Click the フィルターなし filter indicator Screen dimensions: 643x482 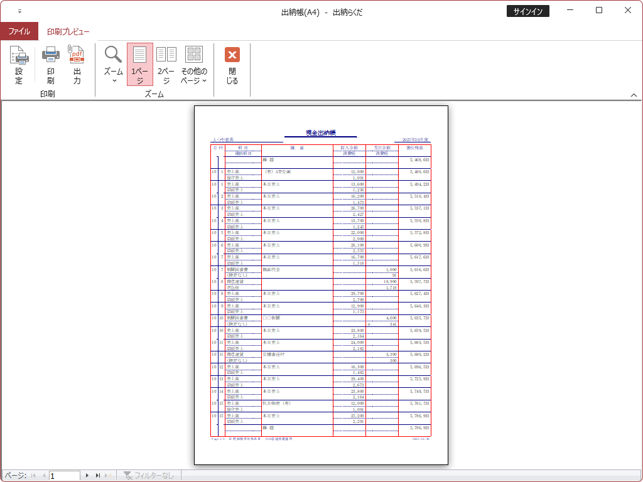149,476
